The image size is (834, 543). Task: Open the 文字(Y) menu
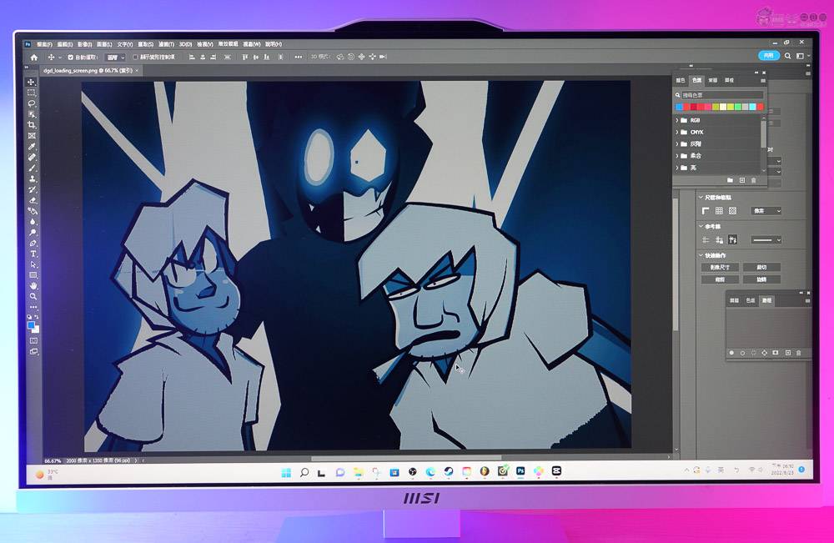click(124, 44)
